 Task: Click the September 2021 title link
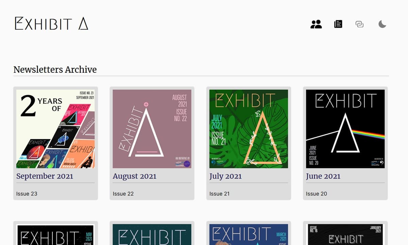[x=45, y=176]
